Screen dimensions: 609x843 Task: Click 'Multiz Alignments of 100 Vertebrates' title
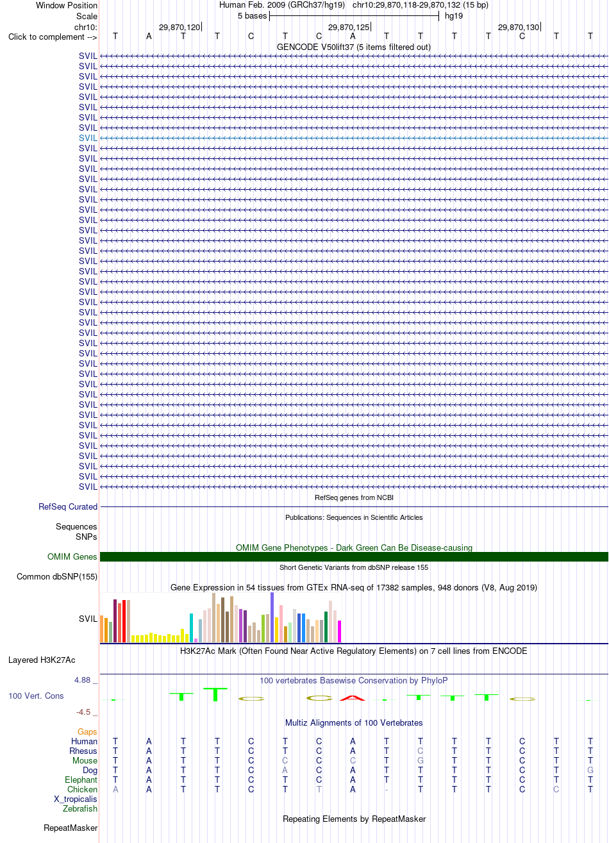pos(354,722)
